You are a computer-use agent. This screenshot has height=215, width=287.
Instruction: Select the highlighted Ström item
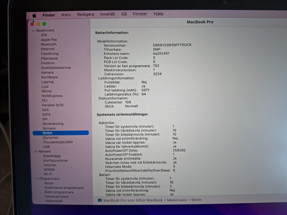[x=61, y=133]
